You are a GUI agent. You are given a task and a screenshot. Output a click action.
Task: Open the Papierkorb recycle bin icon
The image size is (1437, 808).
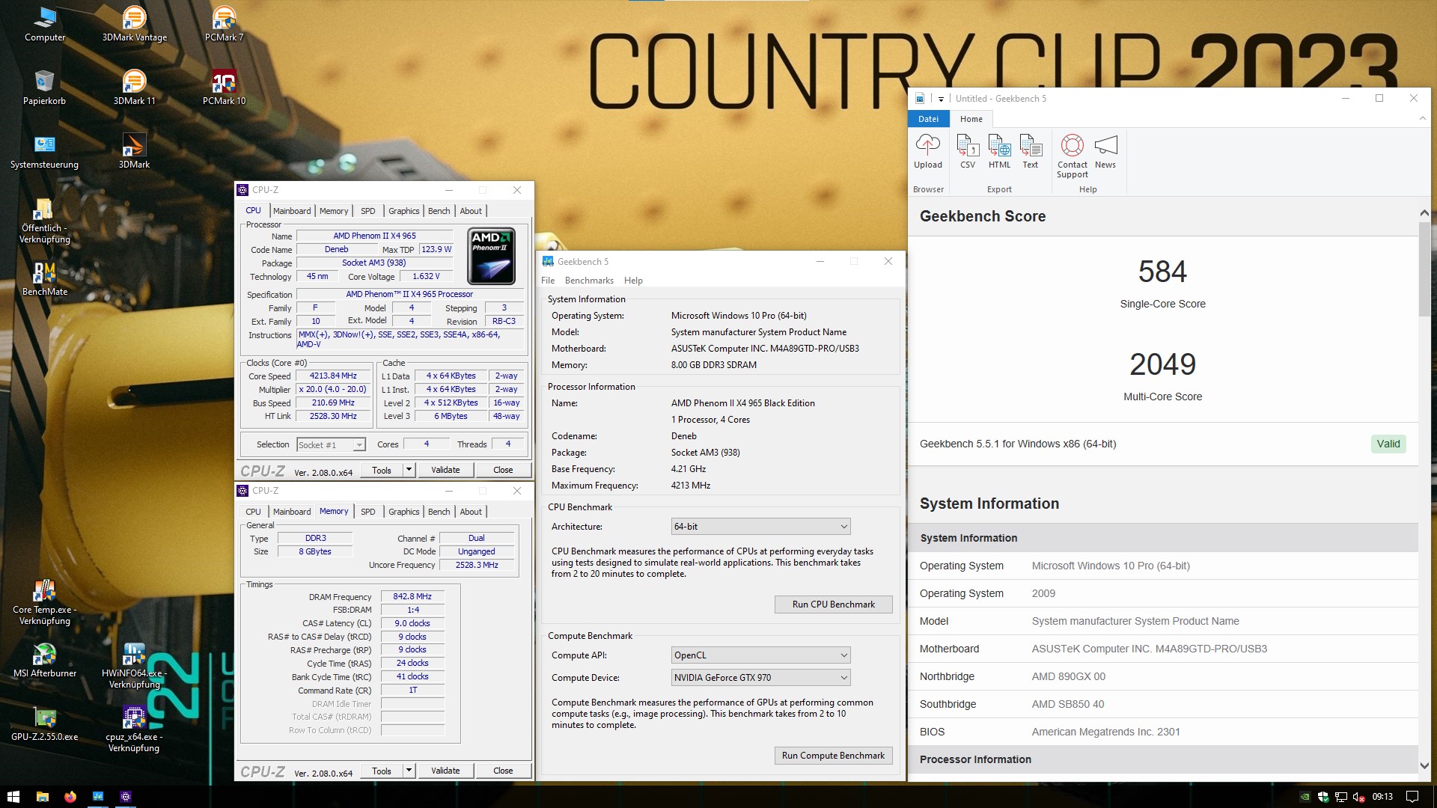44,88
